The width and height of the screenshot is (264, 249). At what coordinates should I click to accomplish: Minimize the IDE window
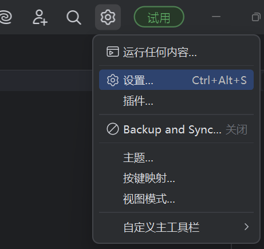pos(216,17)
